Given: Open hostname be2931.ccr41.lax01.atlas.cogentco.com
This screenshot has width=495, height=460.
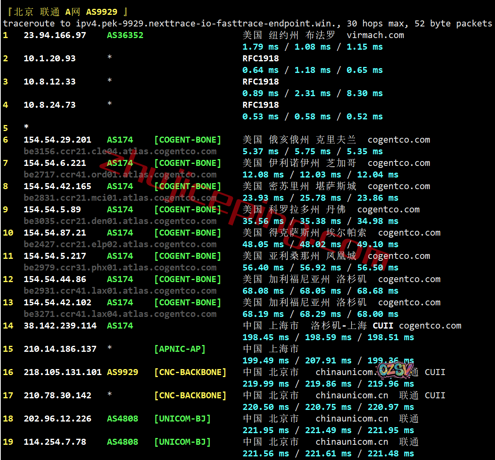Looking at the screenshot, I should [x=120, y=291].
